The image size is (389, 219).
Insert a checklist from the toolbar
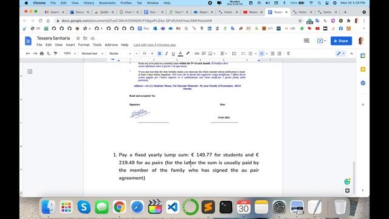(243, 54)
